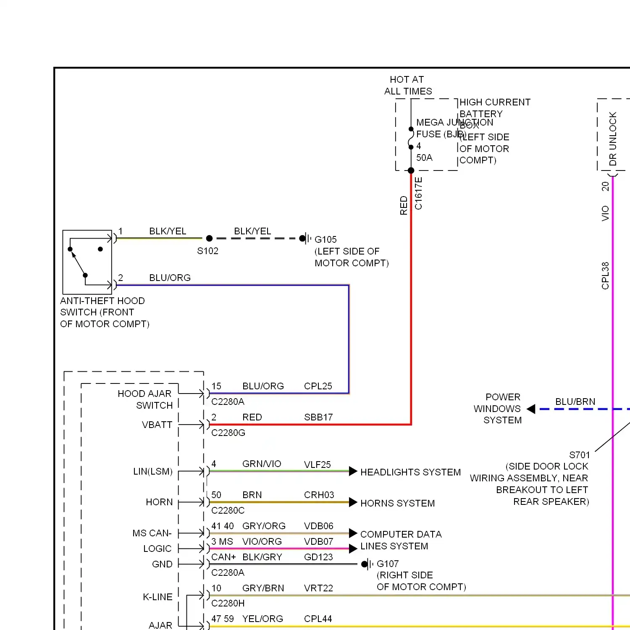Image resolution: width=630 pixels, height=630 pixels.
Task: Select the CRH03 circuit label
Action: (319, 495)
